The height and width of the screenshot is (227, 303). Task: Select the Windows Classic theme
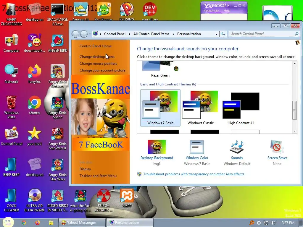click(x=200, y=108)
